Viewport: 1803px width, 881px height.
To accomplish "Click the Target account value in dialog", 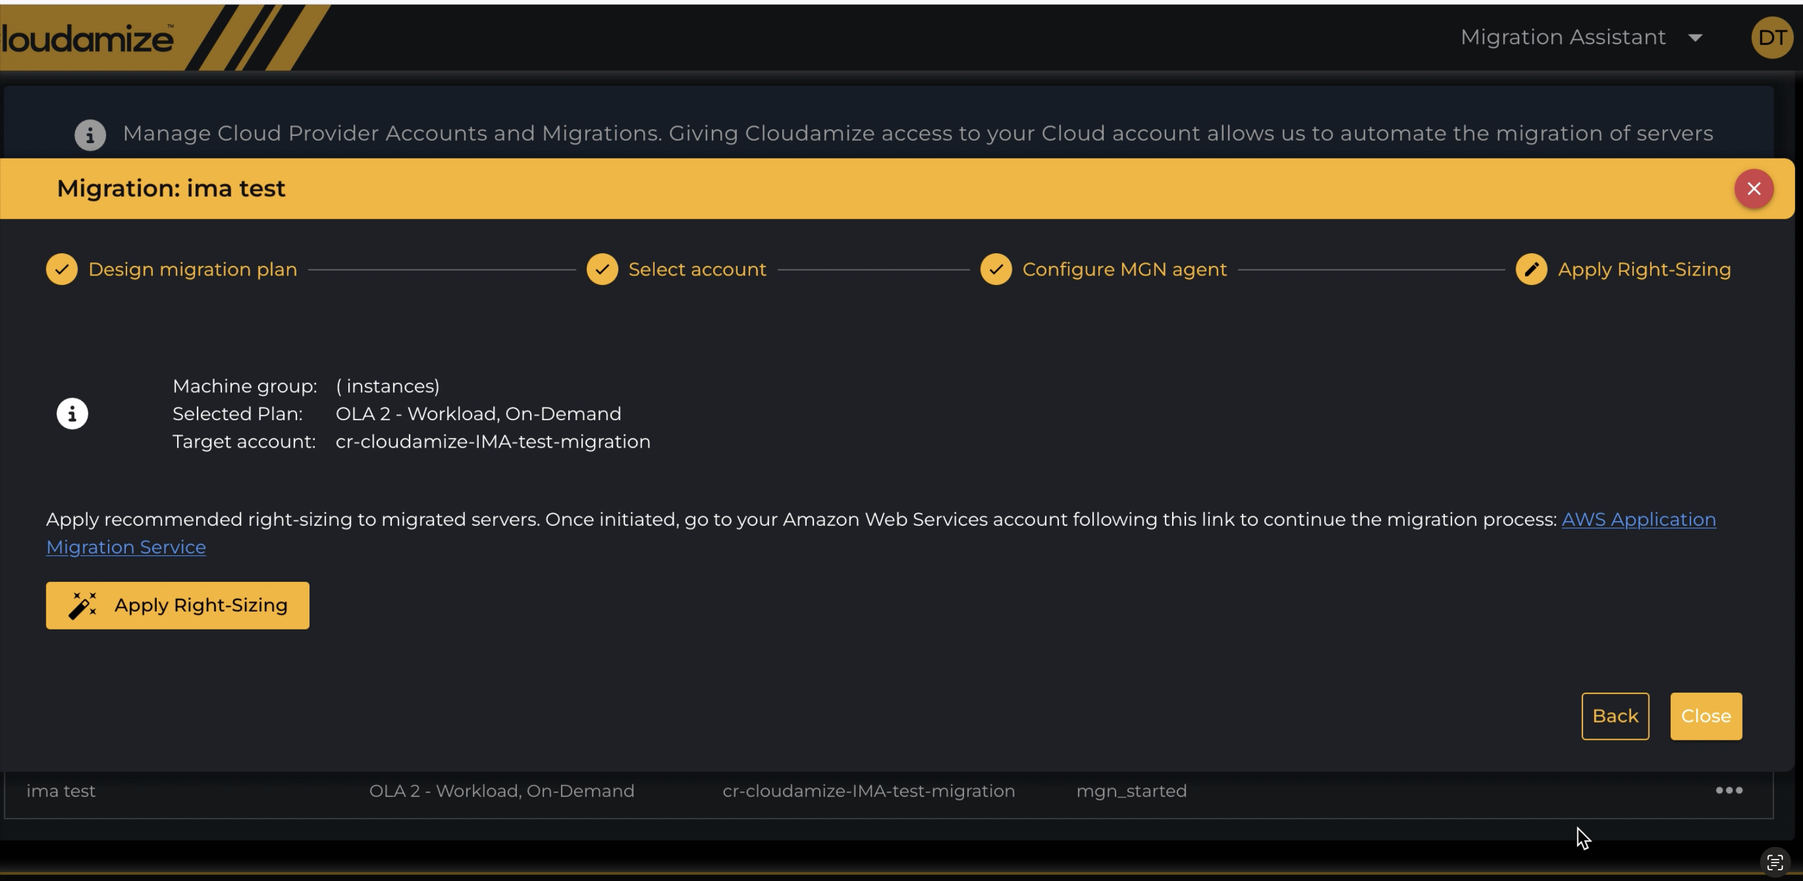I will (x=492, y=442).
